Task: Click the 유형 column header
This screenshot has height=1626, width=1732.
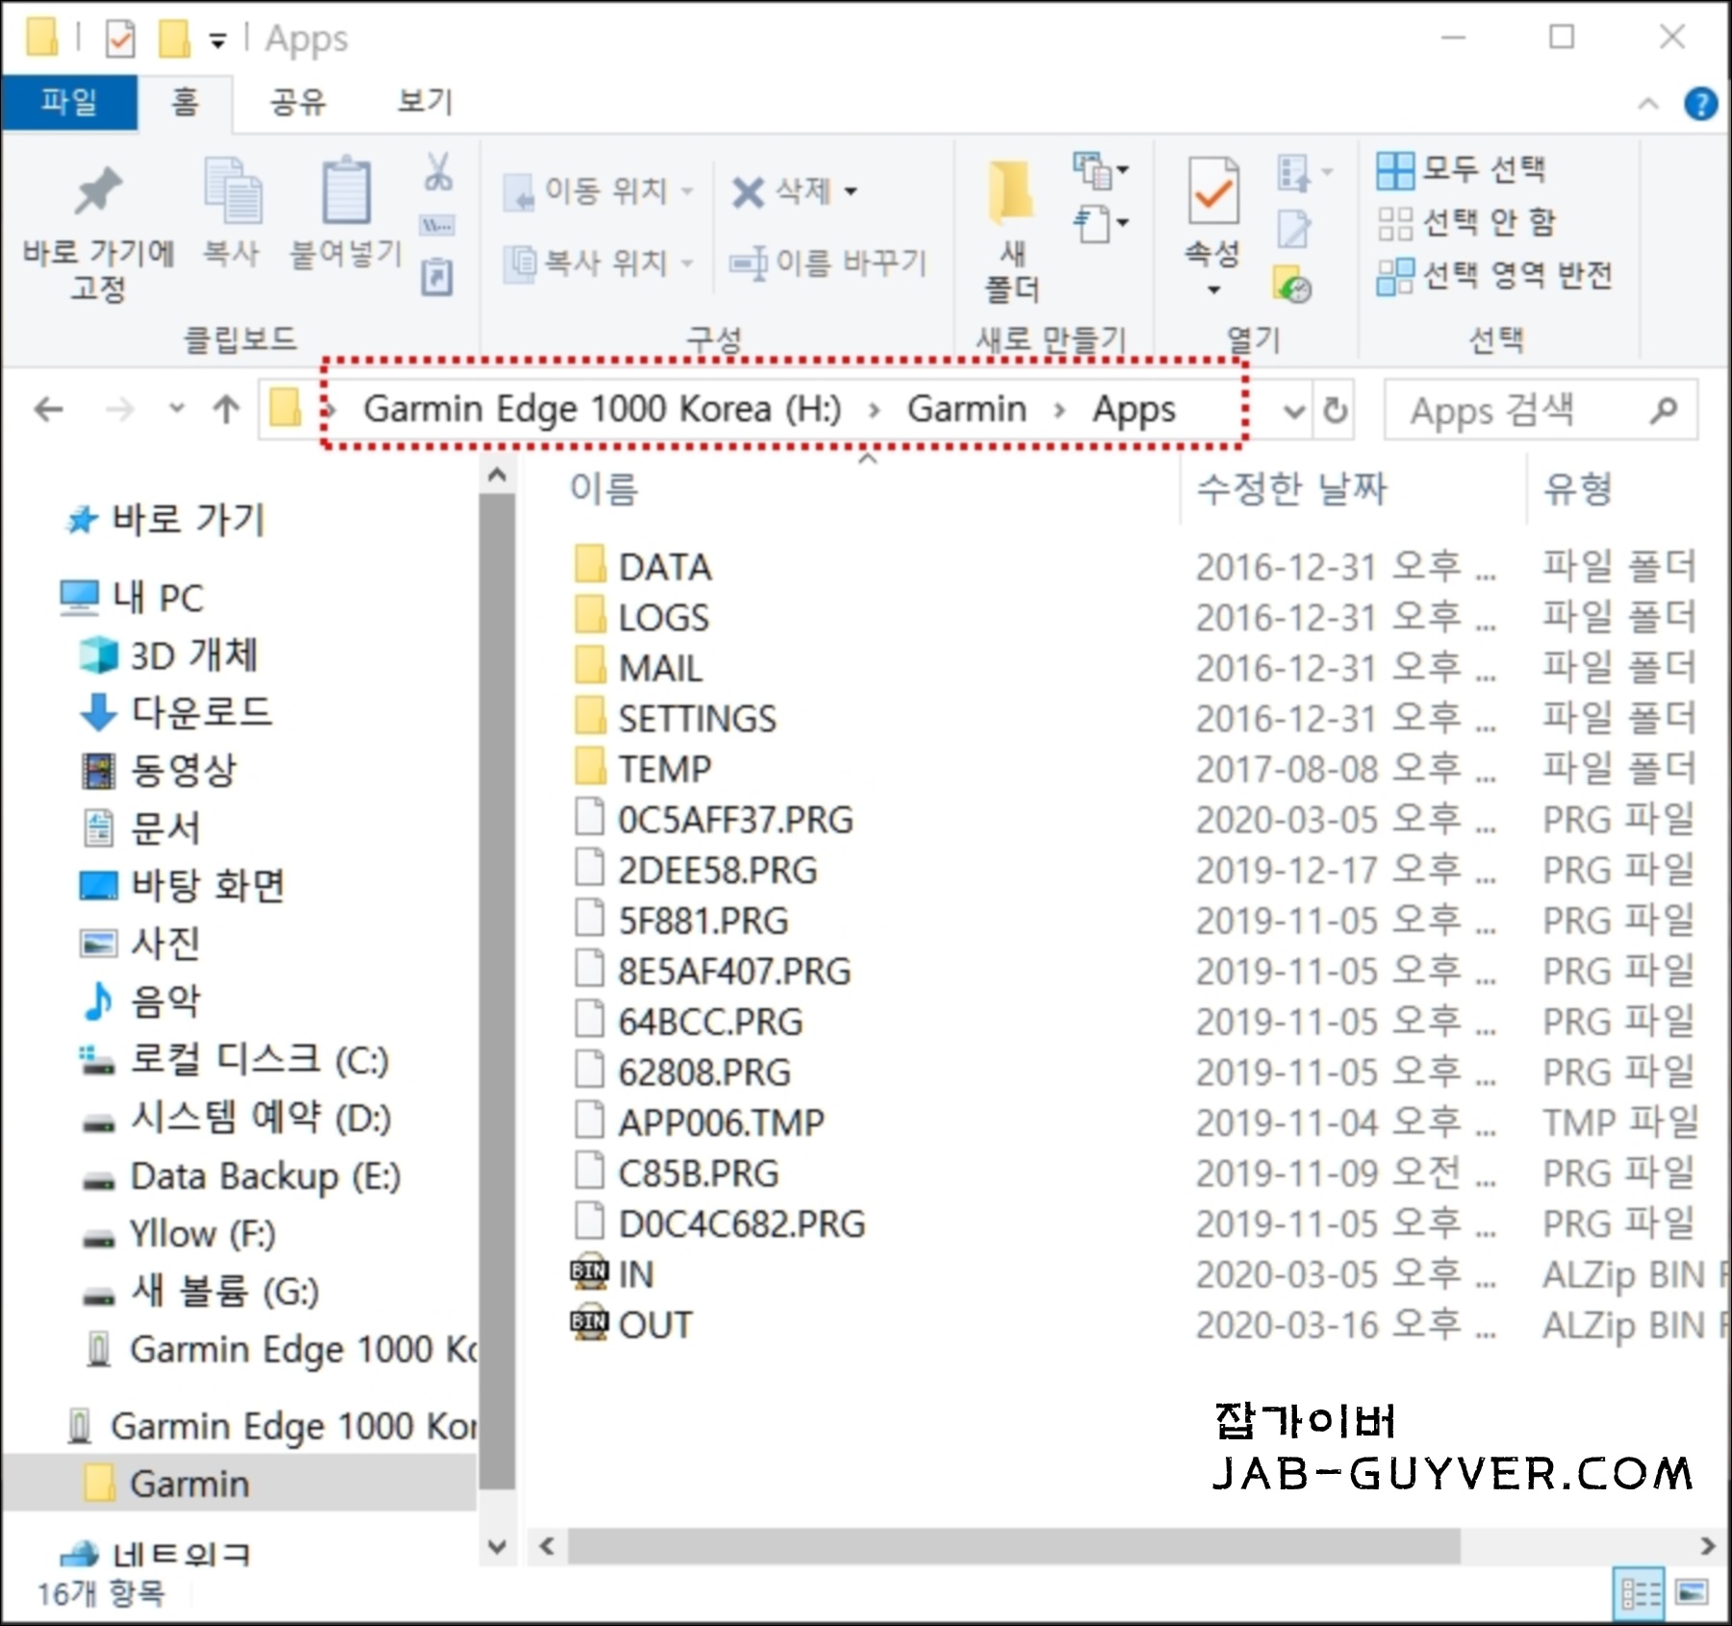Action: 1578,489
